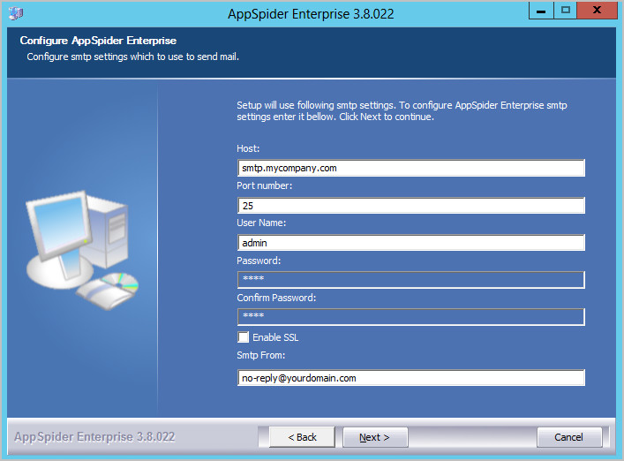Focus the Port number field showing 25
This screenshot has height=461, width=624.
click(x=410, y=206)
